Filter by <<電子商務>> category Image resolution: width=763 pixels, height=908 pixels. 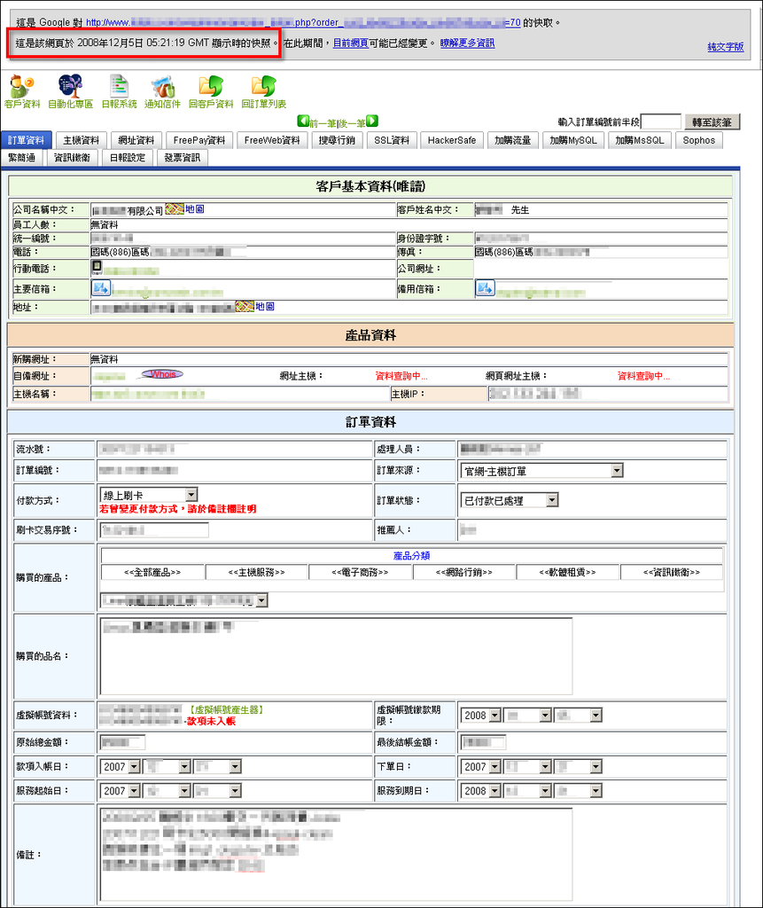pyautogui.click(x=360, y=572)
